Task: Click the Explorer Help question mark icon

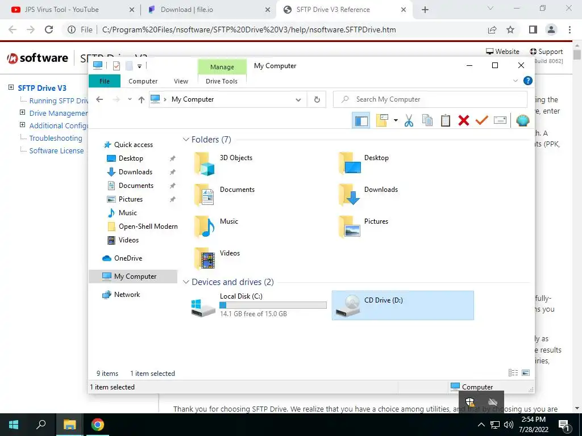Action: pos(528,81)
